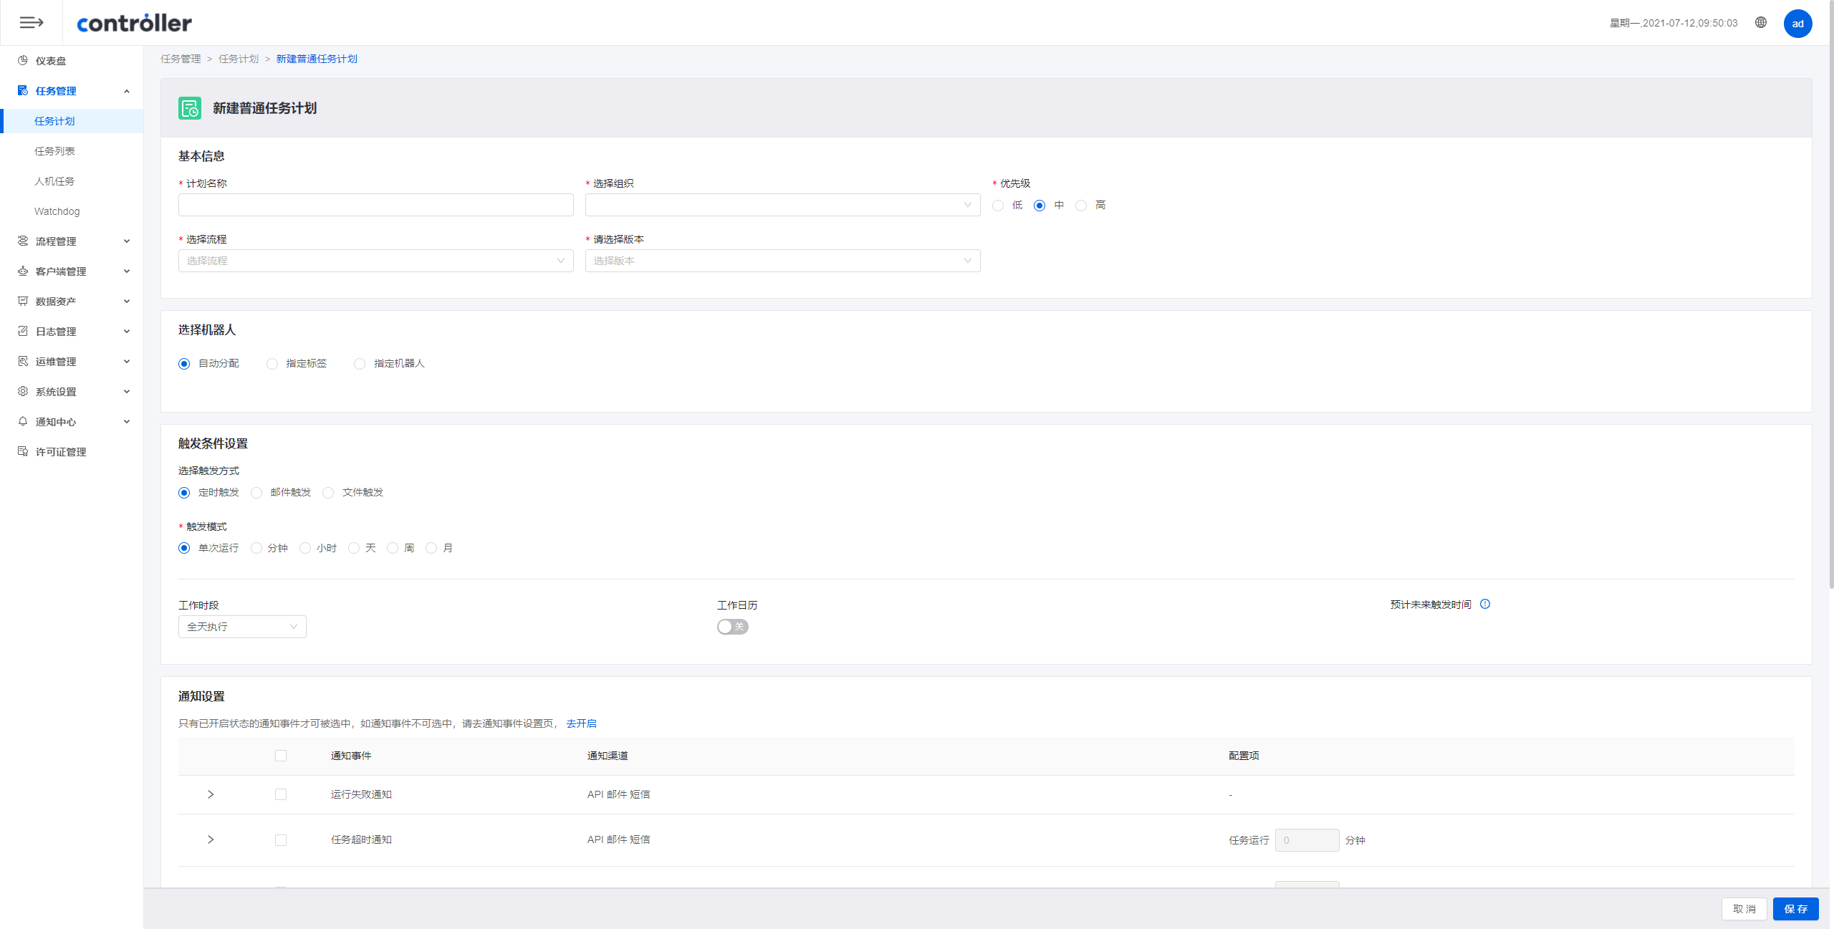Click the 系统设置 gear icon
This screenshot has width=1834, height=929.
coord(23,391)
